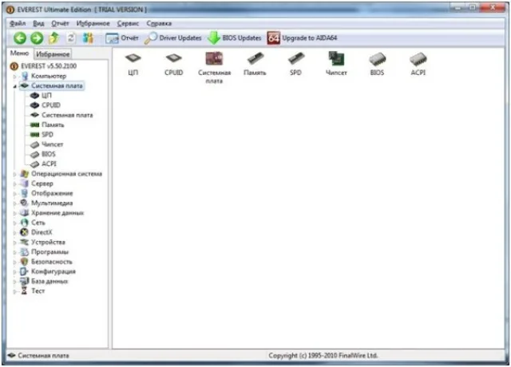Expand the Сеть tree node
The height and width of the screenshot is (367, 511).
14,223
